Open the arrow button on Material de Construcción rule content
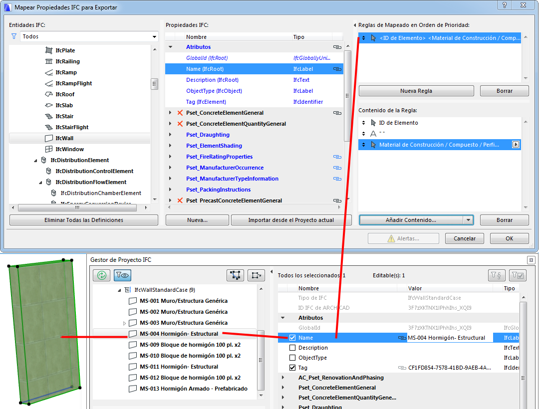Screen dimensions: 540x409 (516, 145)
